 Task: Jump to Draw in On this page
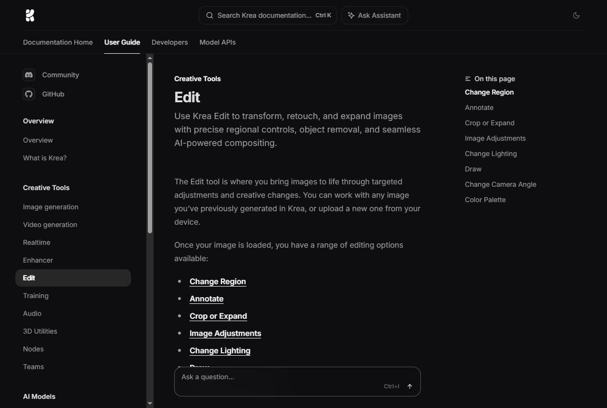tap(473, 169)
